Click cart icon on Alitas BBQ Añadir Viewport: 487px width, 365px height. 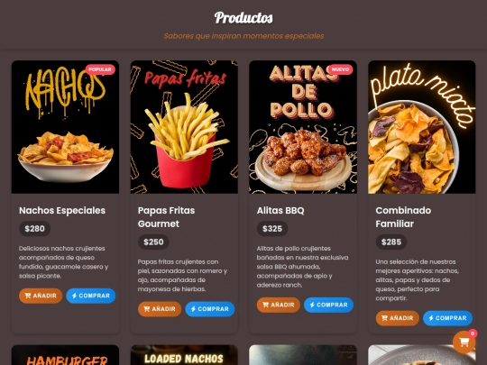[x=265, y=306]
